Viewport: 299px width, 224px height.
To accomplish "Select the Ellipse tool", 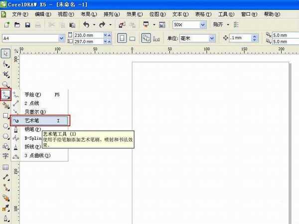I will pyautogui.click(x=5, y=126).
